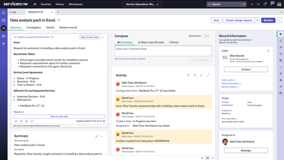Collapse the Summary section chevron
Viewport: 284px width, 160px height.
point(102,136)
